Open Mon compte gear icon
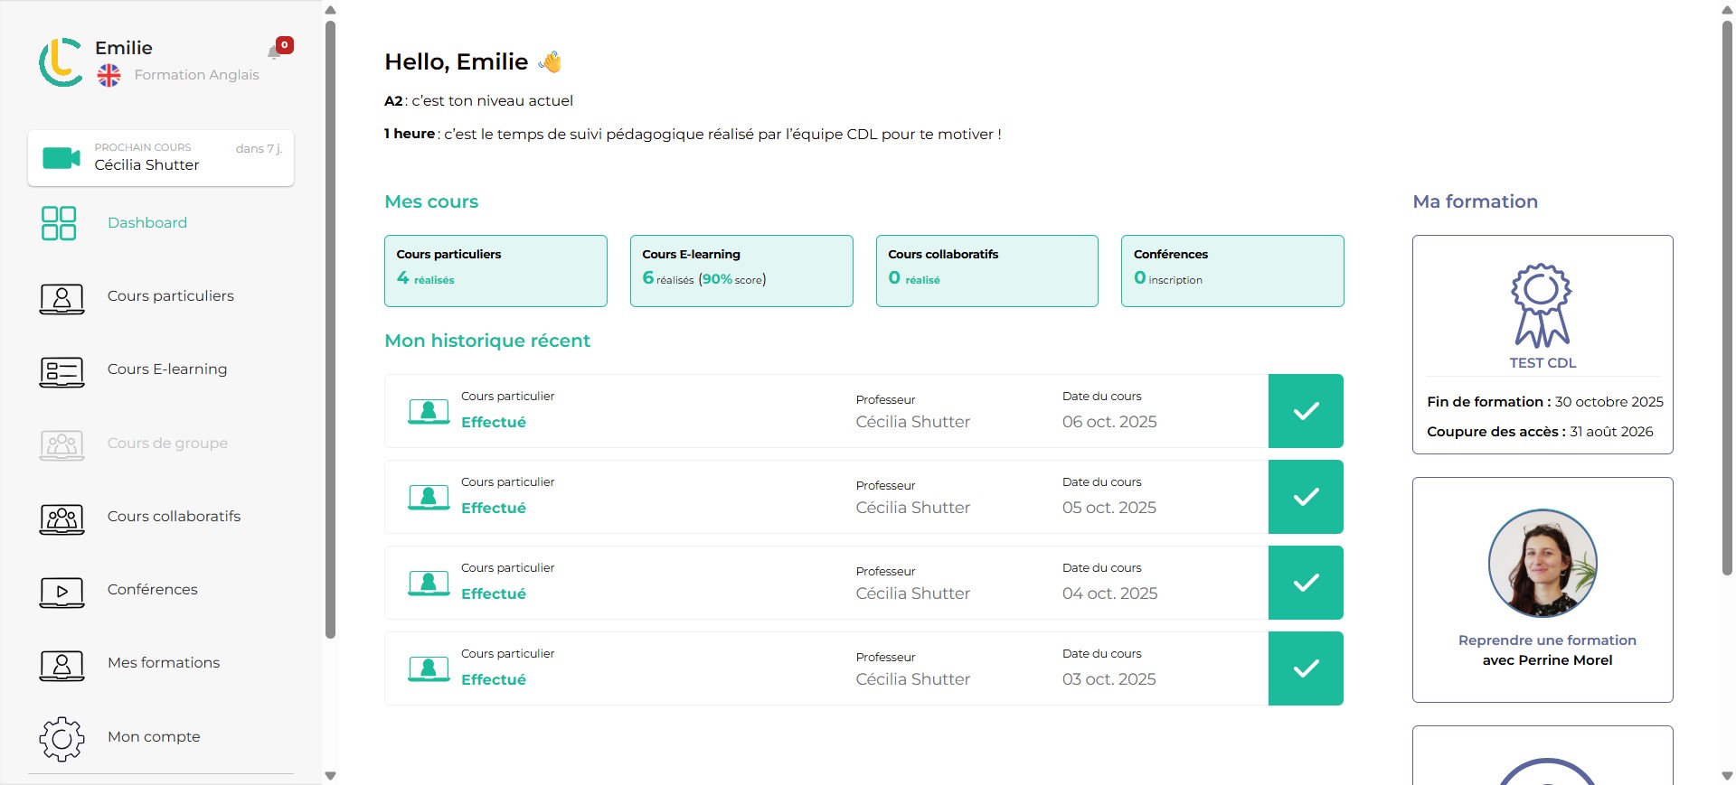The image size is (1736, 785). (x=61, y=738)
